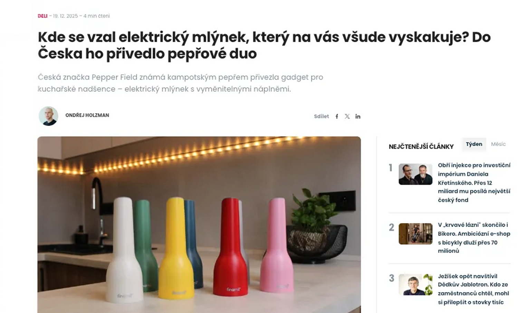Click the Jablotron article thumbnail
The height and width of the screenshot is (313, 518).
click(x=415, y=285)
